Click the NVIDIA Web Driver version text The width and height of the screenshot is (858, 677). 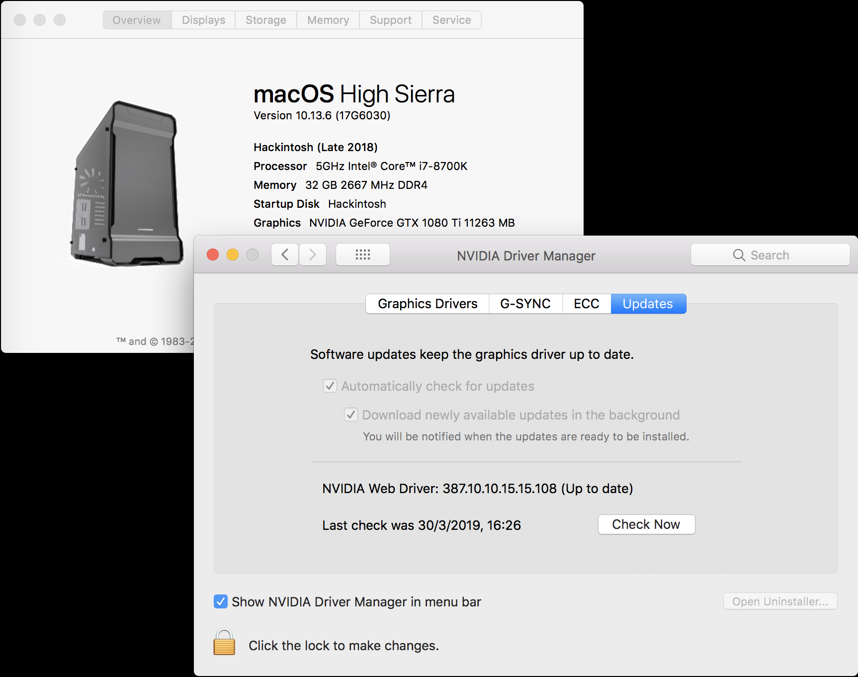coord(477,489)
